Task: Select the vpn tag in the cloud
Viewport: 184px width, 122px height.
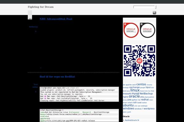Action: 139,106
